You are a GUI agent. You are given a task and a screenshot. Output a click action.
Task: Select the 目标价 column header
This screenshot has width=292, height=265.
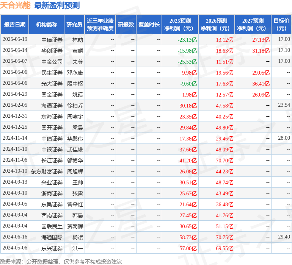281,25
